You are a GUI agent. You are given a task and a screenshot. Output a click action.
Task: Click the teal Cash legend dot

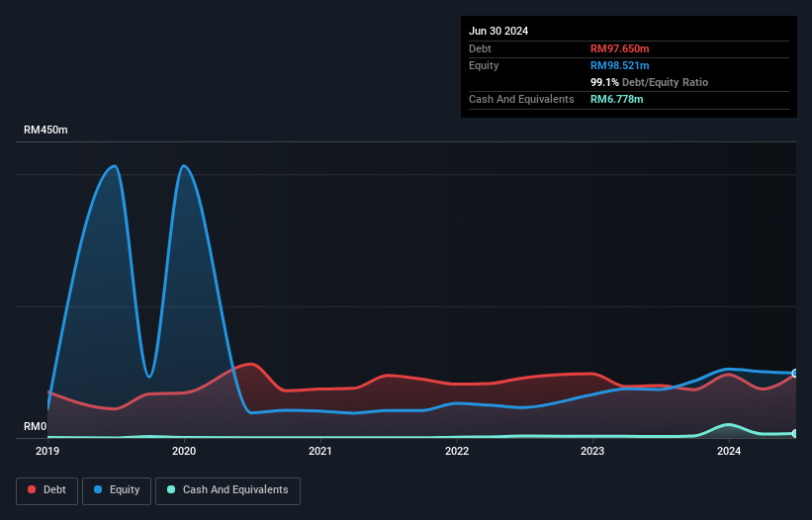[171, 489]
